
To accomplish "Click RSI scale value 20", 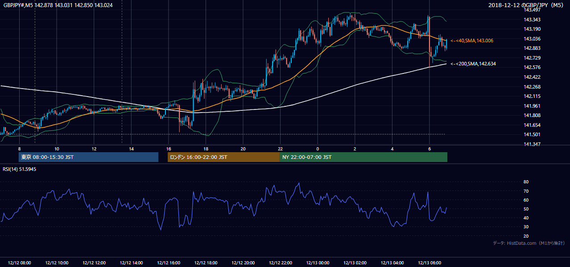I will tap(526, 236).
